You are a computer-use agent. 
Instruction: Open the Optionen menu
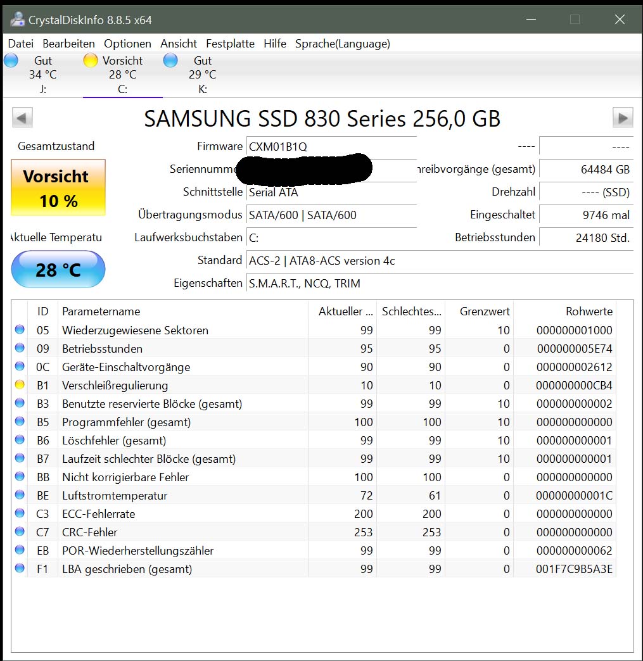[x=127, y=44]
